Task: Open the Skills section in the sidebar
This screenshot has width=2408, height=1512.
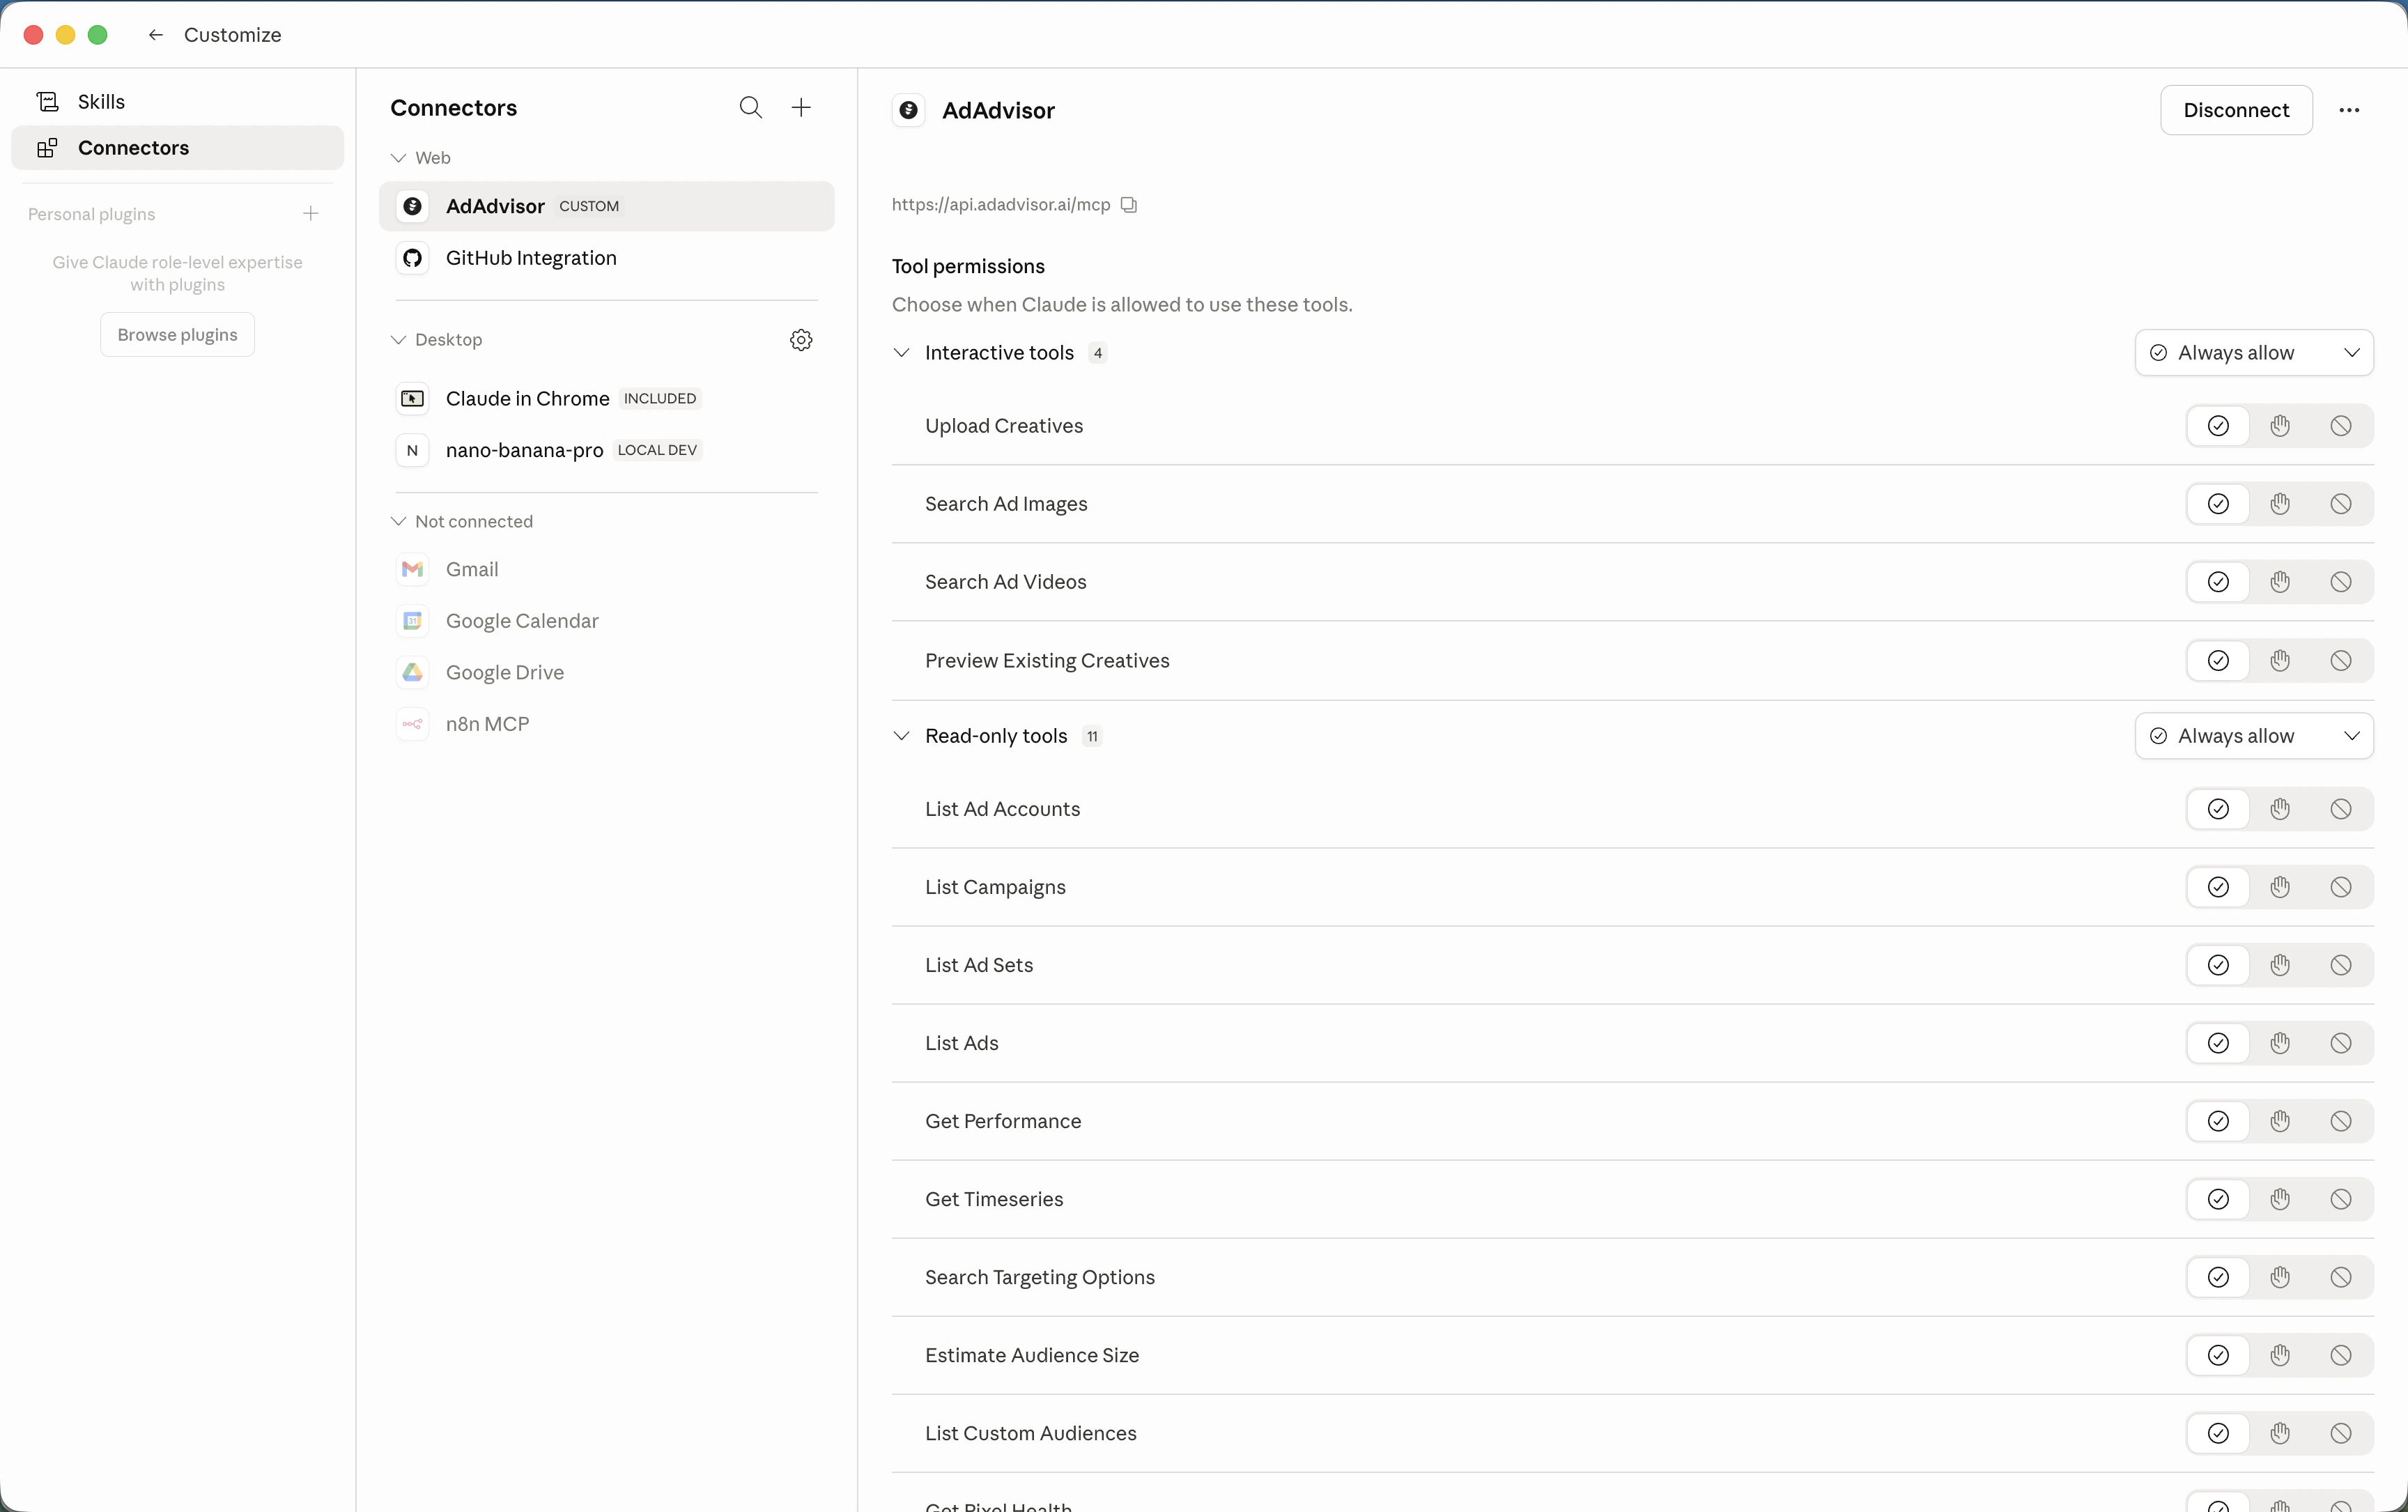Action: point(178,102)
